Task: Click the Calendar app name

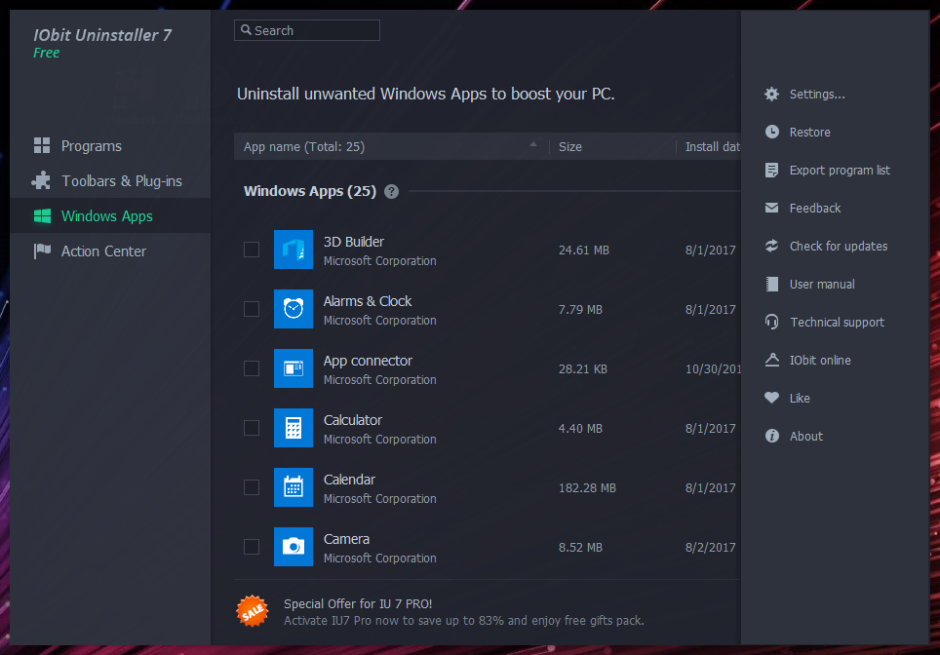Action: 349,479
